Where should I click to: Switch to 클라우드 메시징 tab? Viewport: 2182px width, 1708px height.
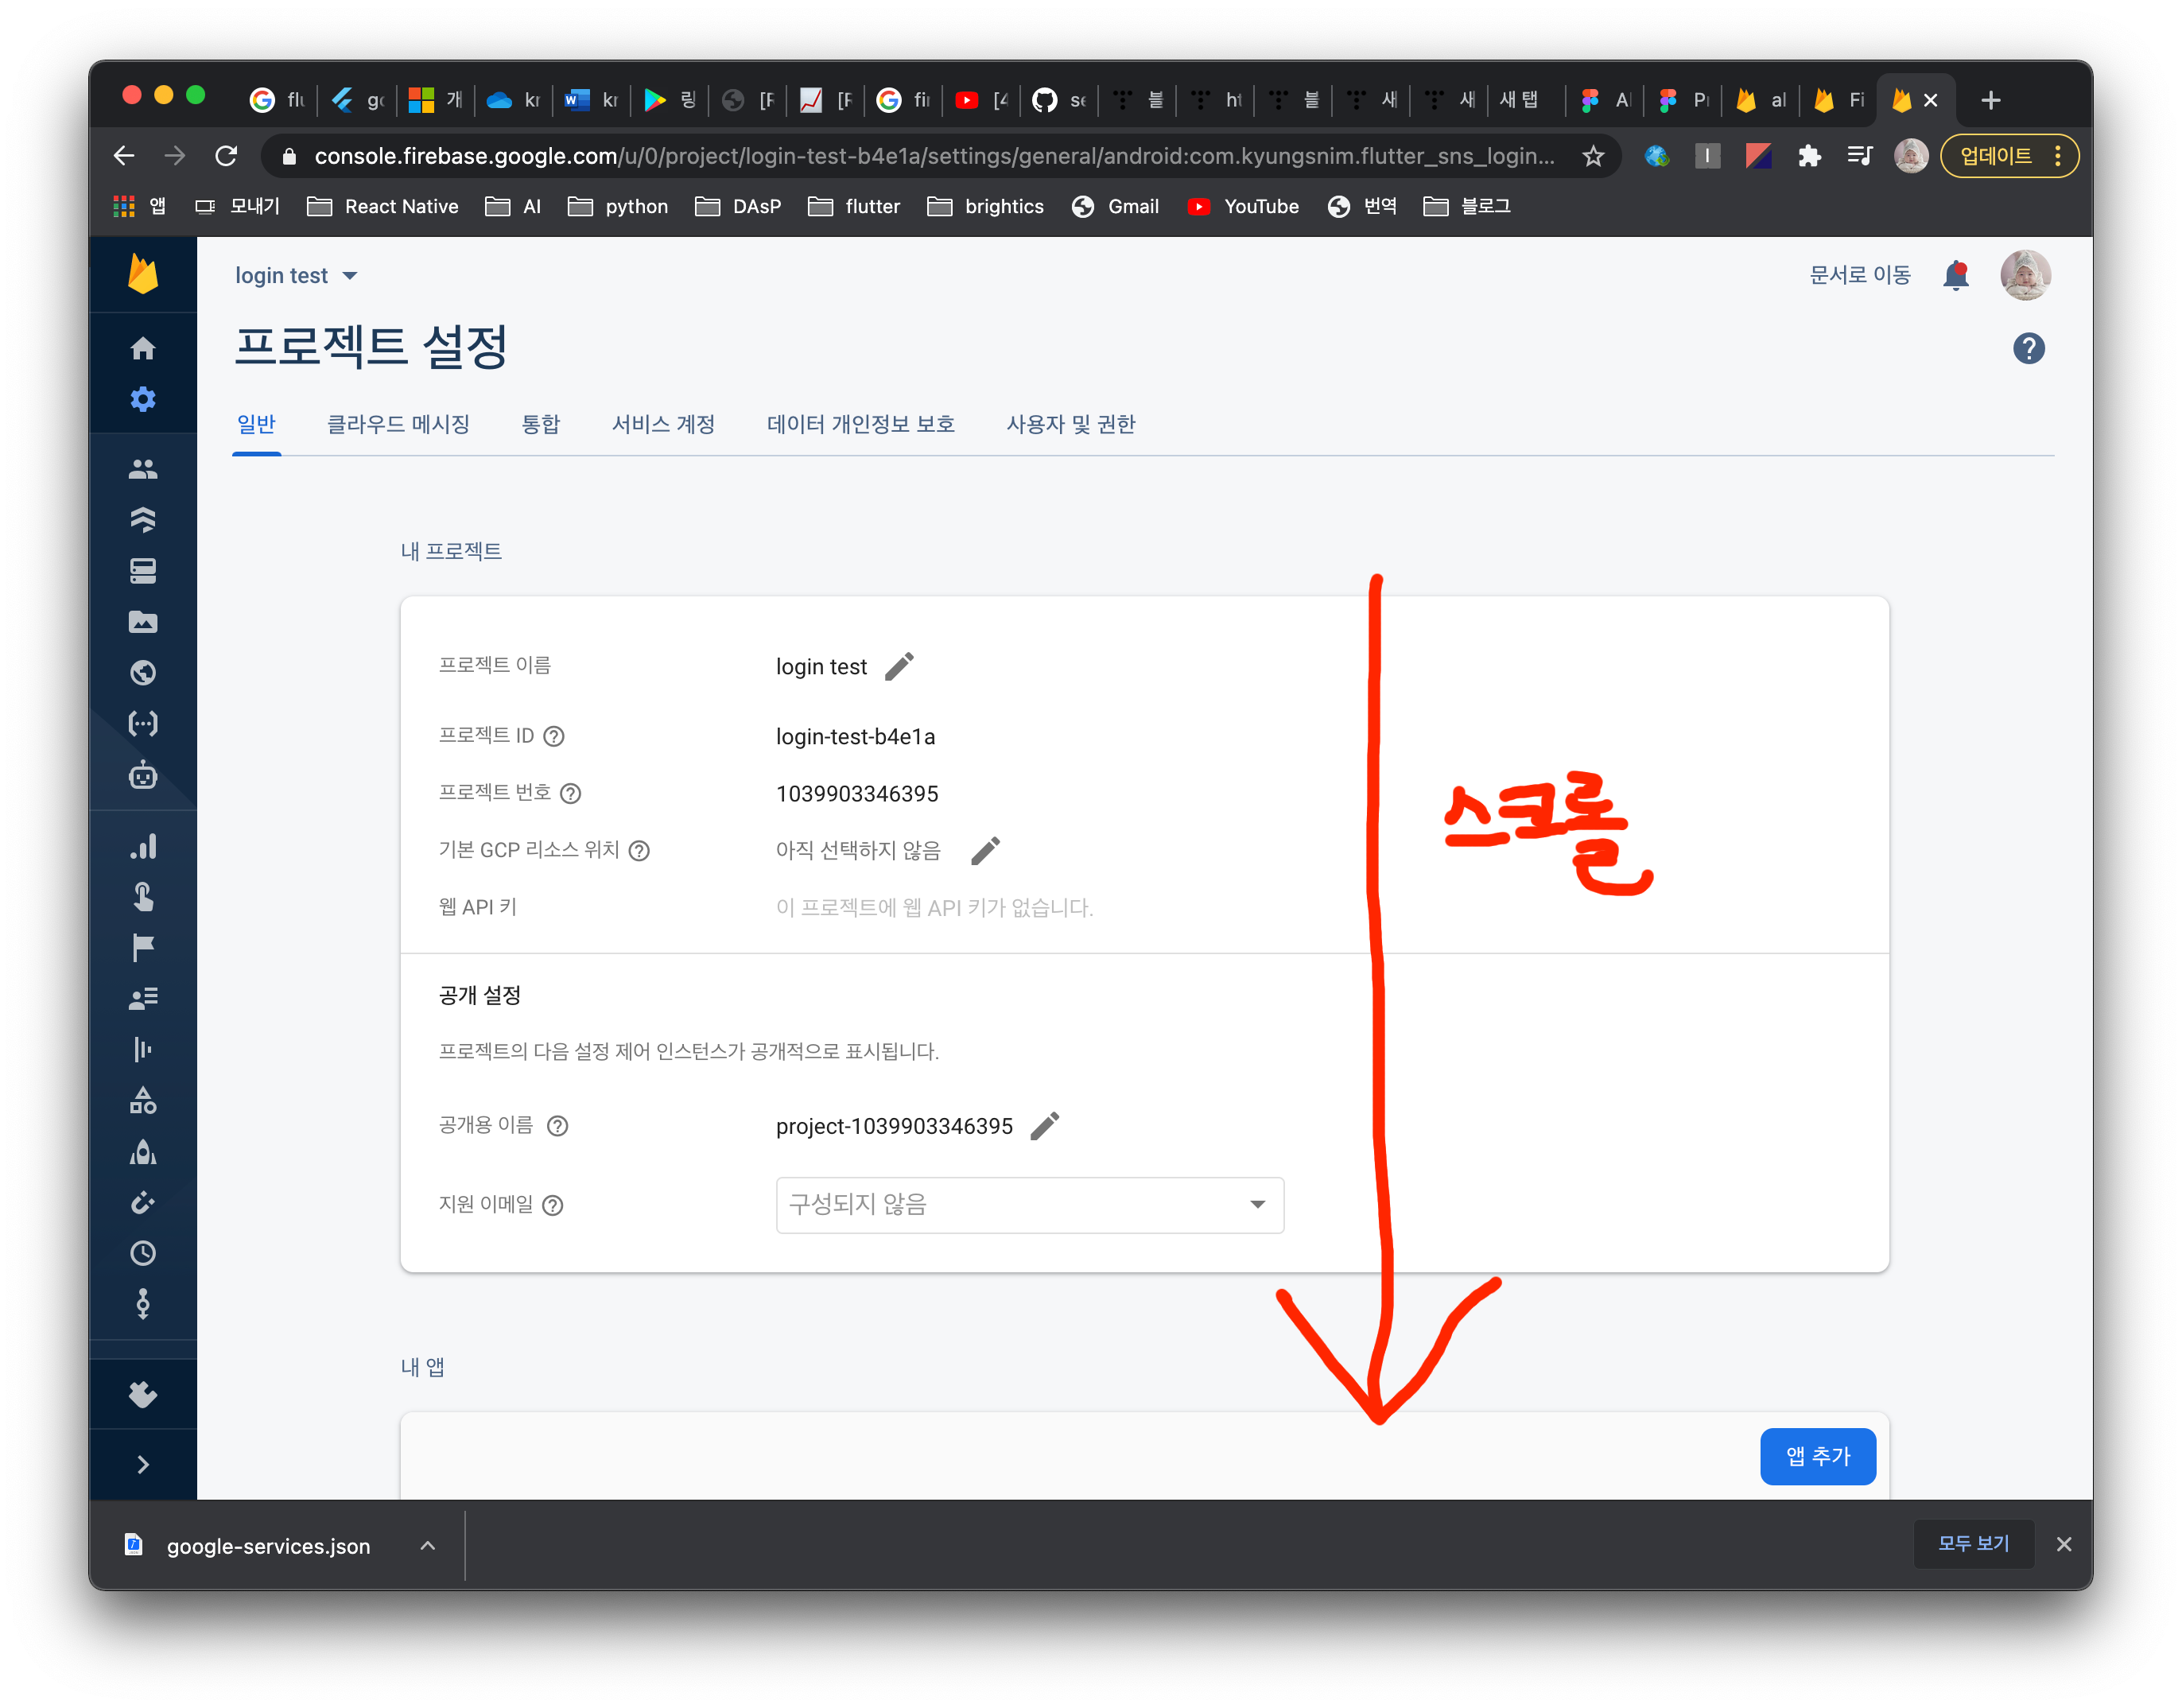pos(398,424)
